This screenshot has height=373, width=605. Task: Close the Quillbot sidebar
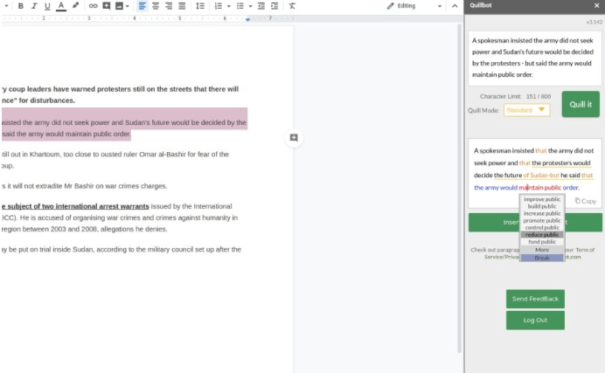(596, 5)
